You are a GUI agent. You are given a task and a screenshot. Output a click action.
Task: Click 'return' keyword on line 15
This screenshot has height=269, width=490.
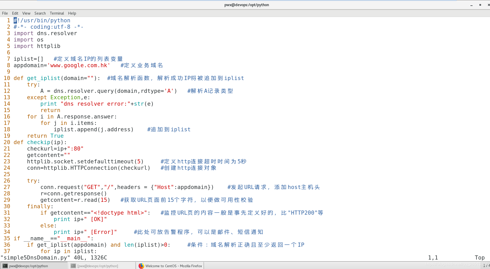(x=50, y=110)
